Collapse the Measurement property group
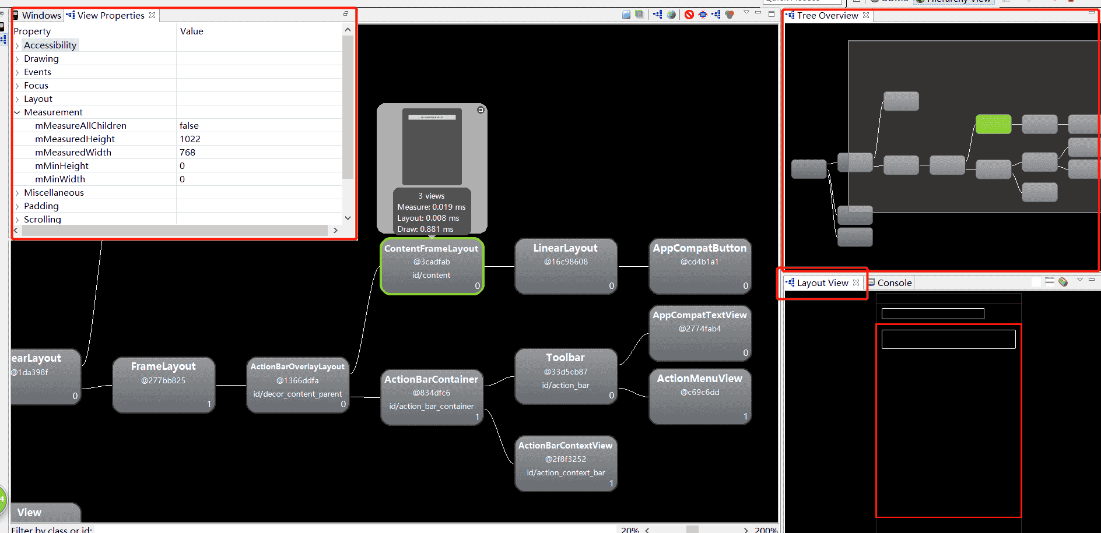 click(17, 112)
